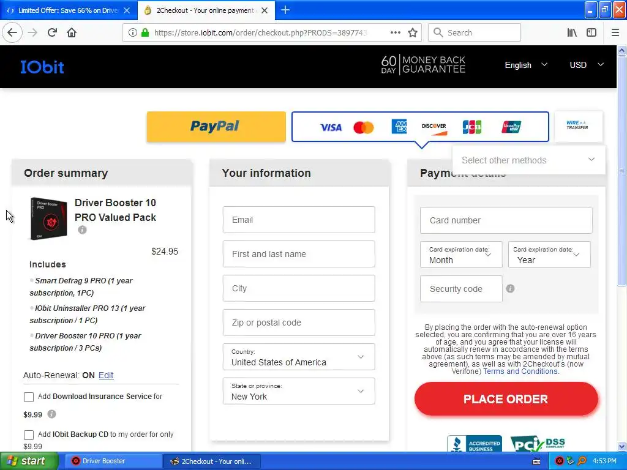Open the Terms and Conditions link
Image resolution: width=627 pixels, height=470 pixels.
[520, 371]
